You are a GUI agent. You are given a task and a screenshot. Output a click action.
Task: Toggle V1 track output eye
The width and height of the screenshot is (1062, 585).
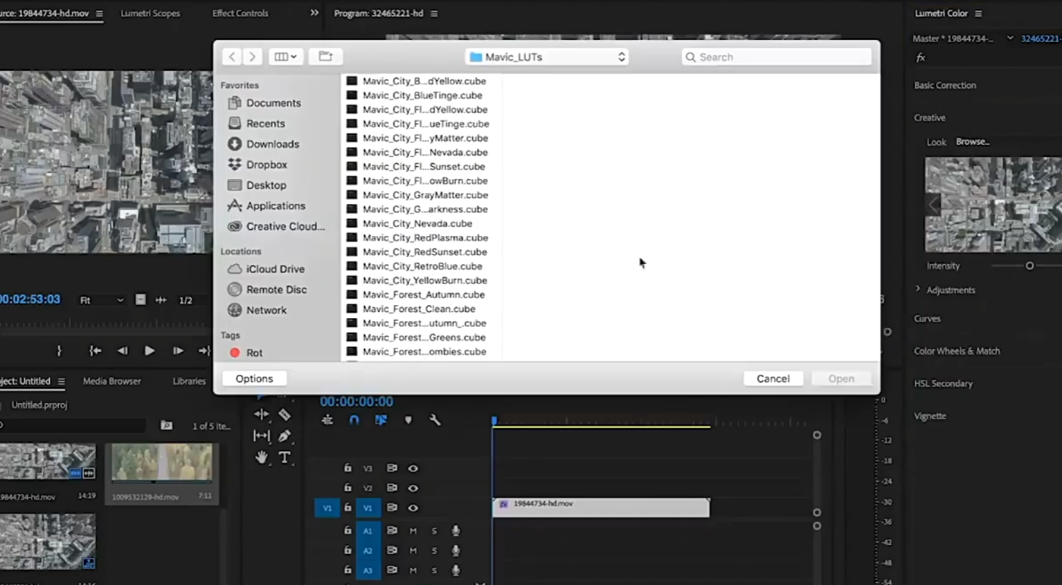(x=413, y=508)
